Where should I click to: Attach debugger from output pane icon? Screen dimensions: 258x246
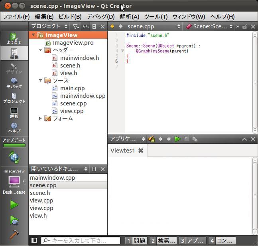[195, 139]
